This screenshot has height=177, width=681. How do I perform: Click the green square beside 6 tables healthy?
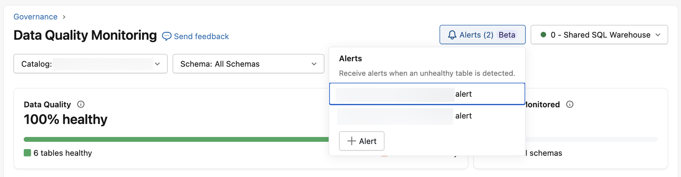tap(27, 153)
